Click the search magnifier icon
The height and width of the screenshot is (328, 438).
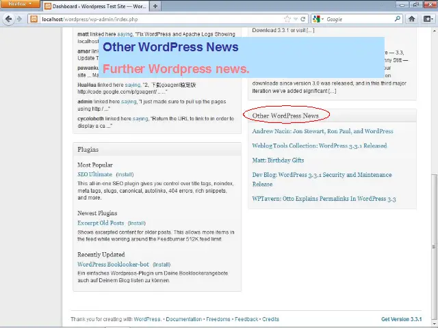click(398, 18)
